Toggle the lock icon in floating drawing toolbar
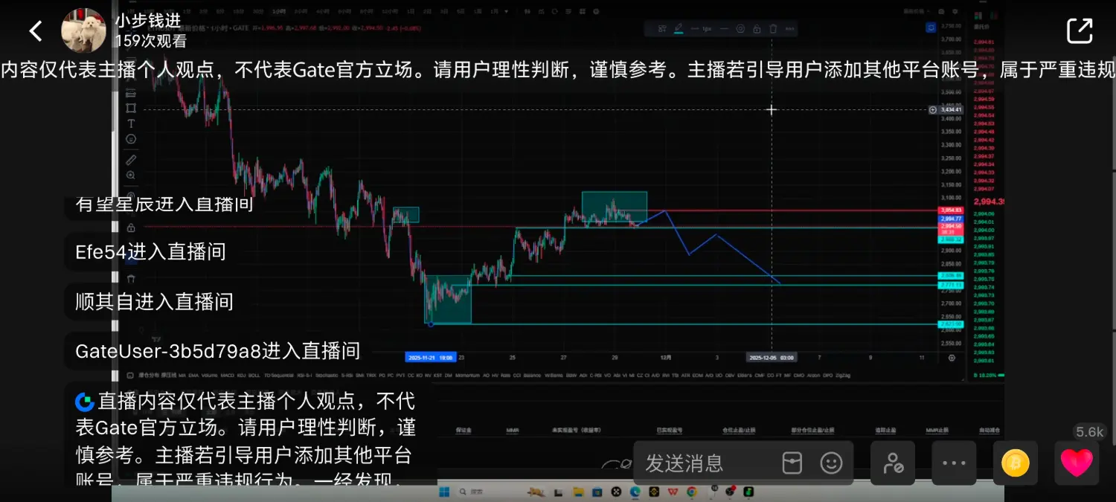This screenshot has height=502, width=1116. [x=757, y=29]
